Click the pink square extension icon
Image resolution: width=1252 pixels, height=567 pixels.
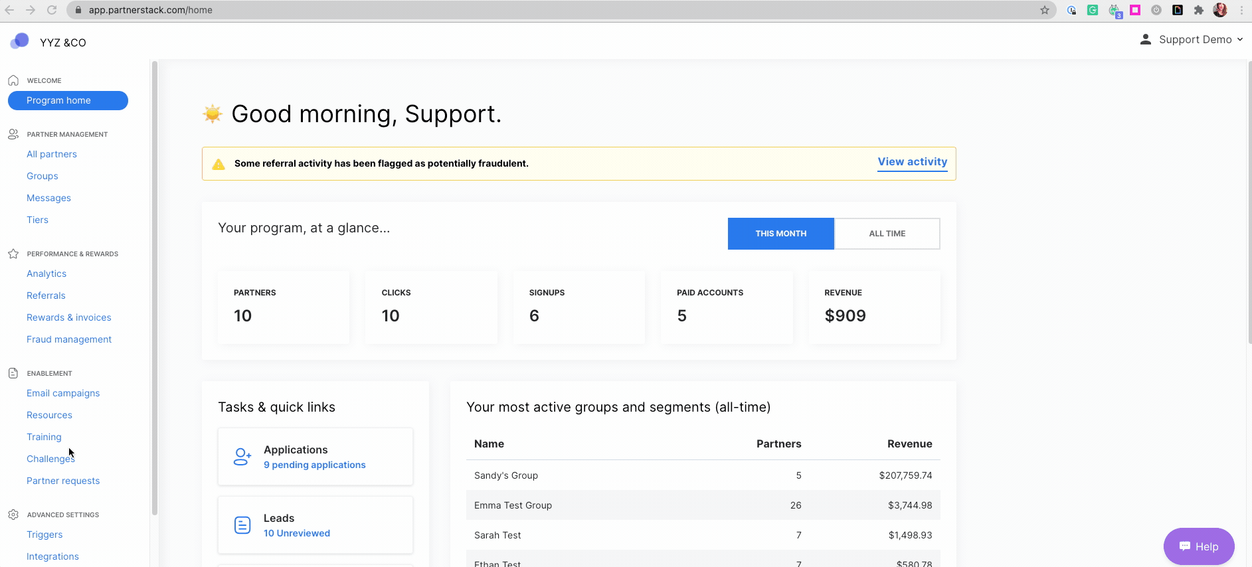(1135, 10)
